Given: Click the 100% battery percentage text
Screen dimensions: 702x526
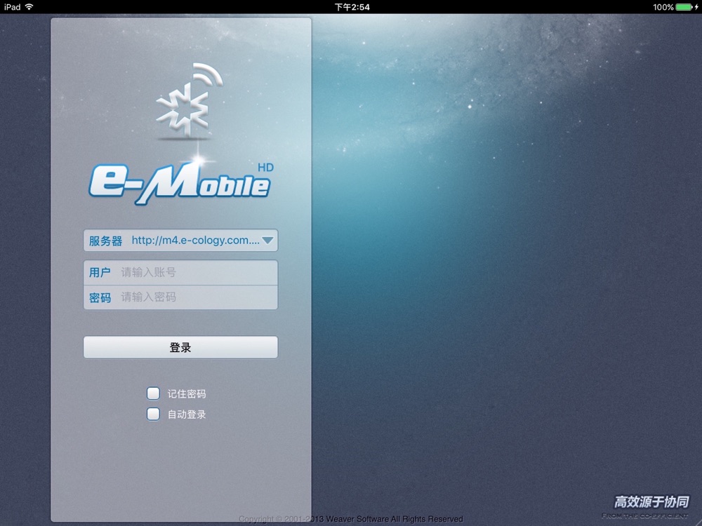Looking at the screenshot, I should (663, 7).
